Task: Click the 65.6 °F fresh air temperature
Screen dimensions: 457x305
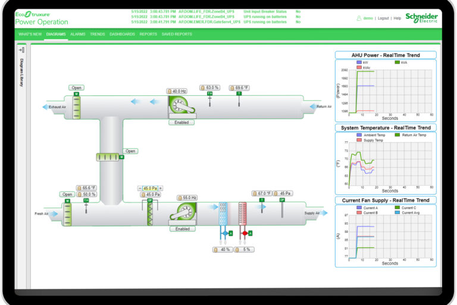Action: pos(86,188)
